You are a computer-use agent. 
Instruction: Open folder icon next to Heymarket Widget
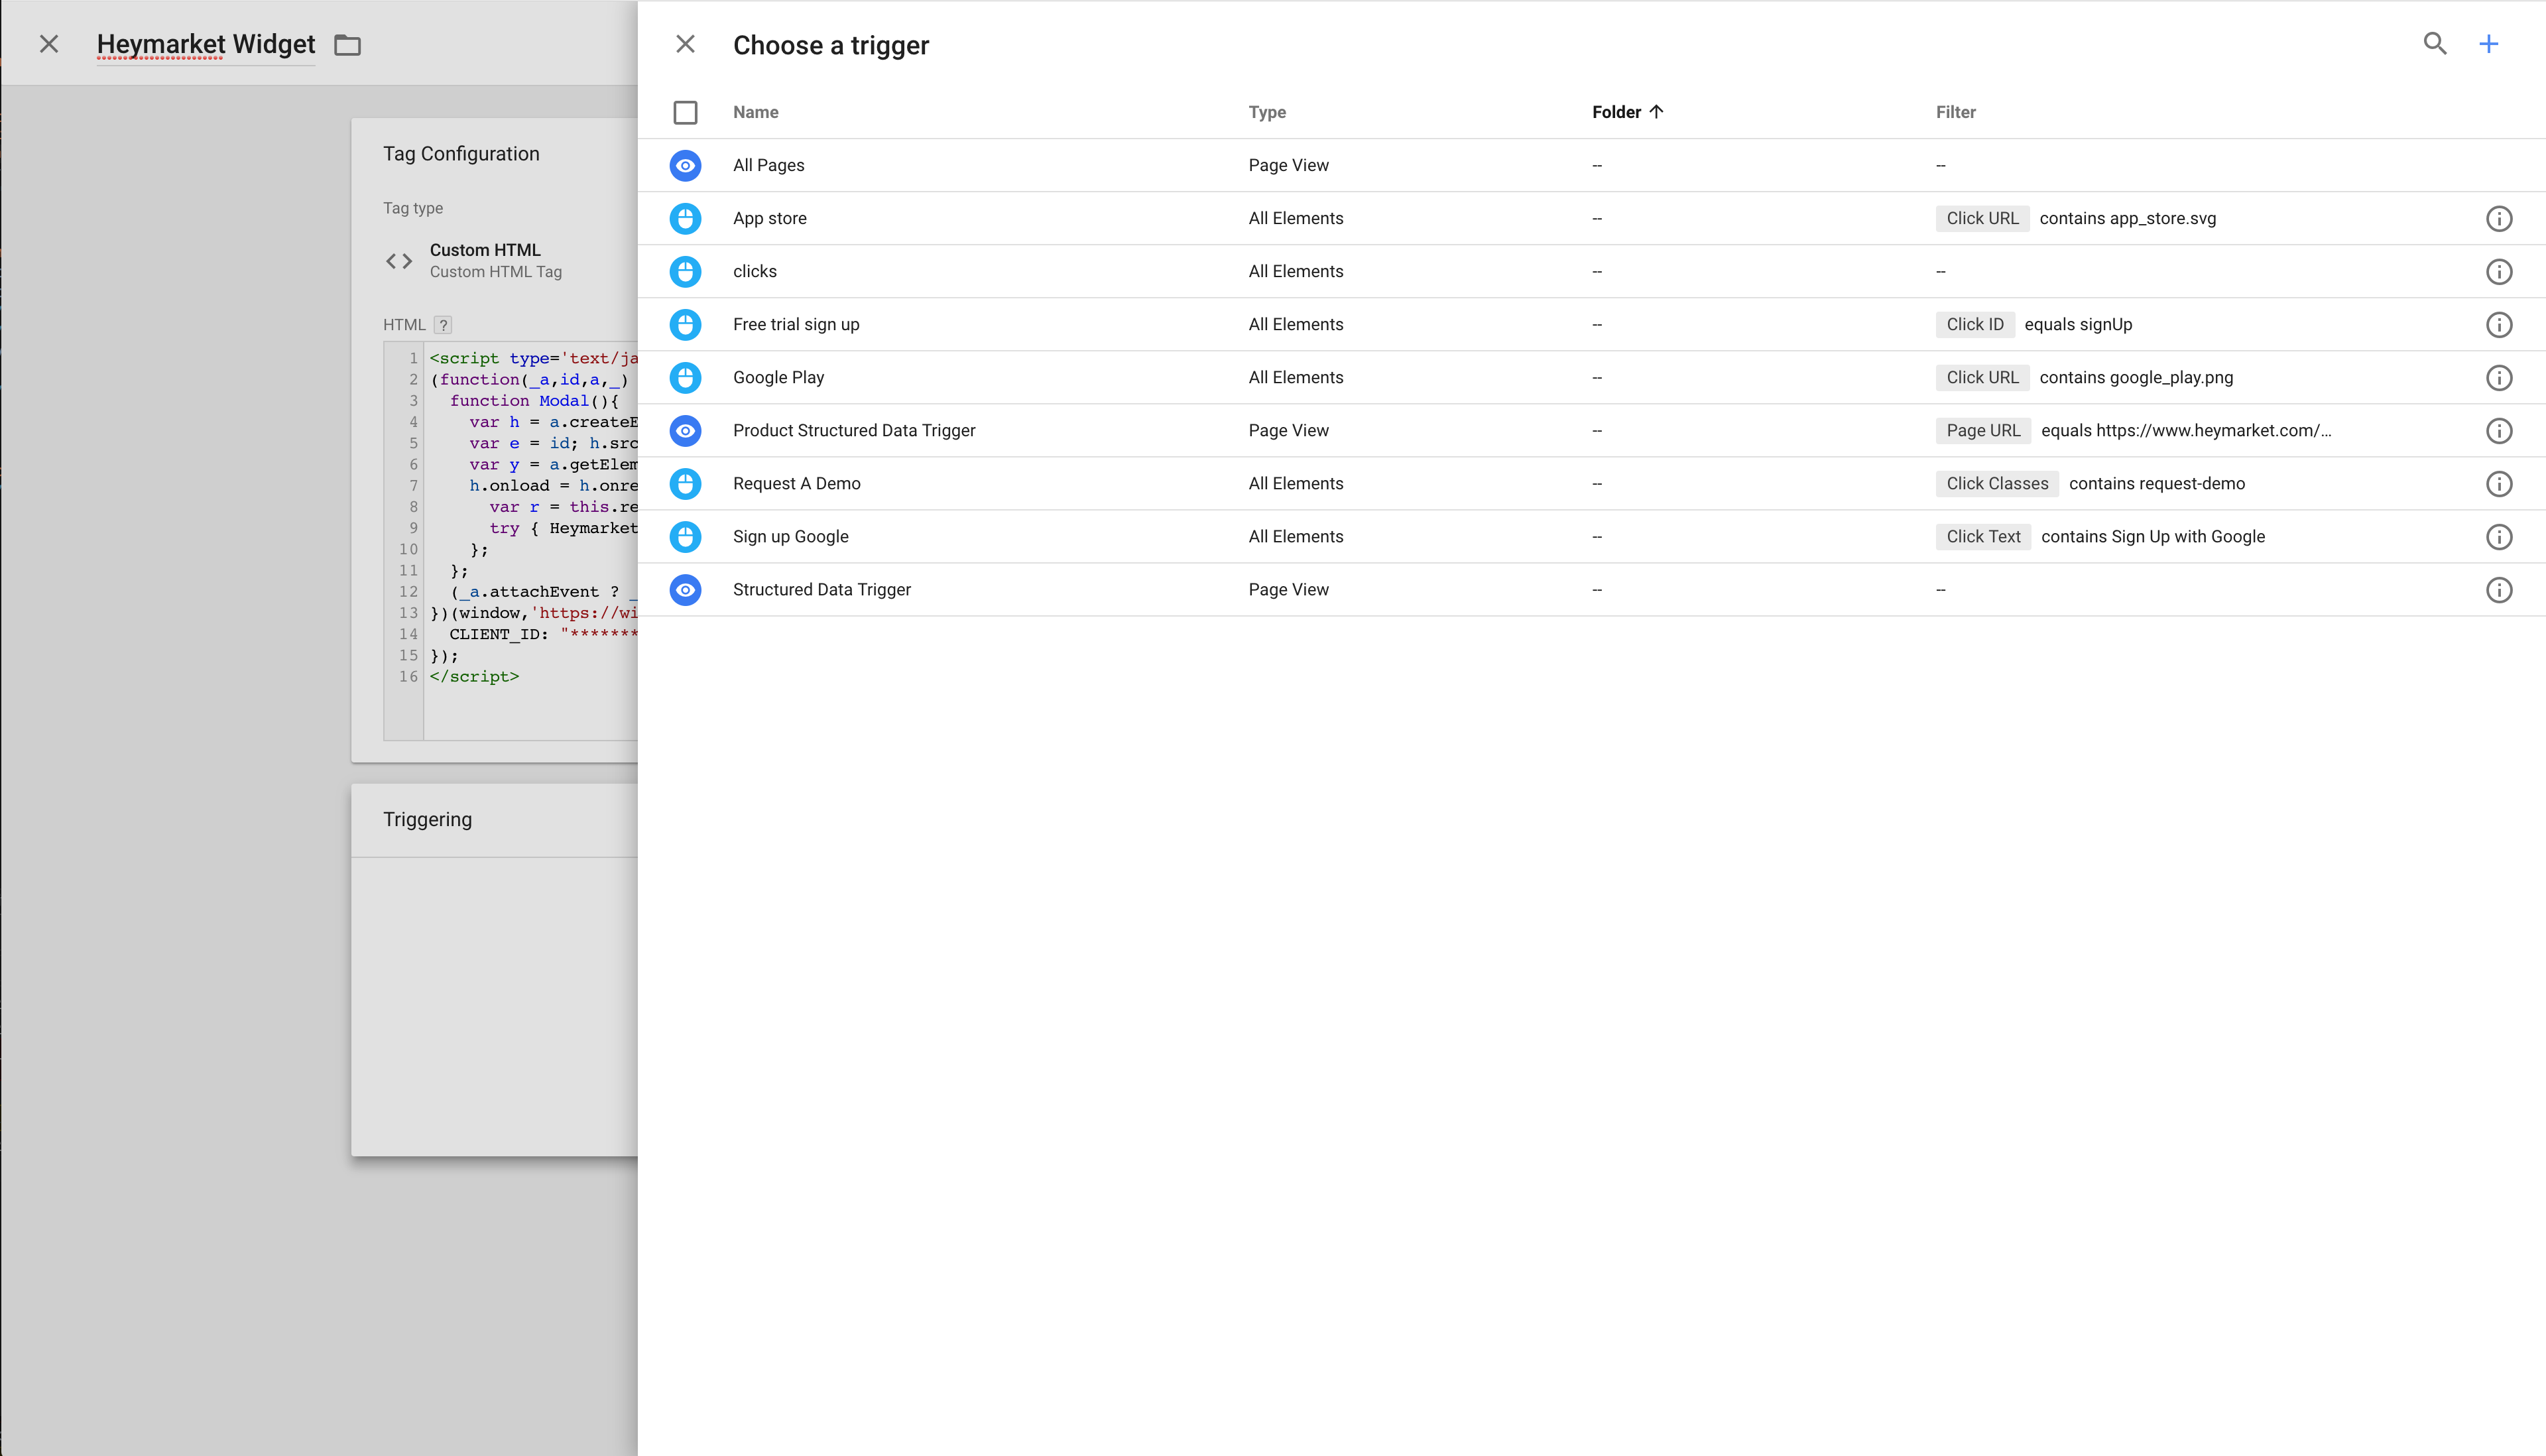point(347,45)
